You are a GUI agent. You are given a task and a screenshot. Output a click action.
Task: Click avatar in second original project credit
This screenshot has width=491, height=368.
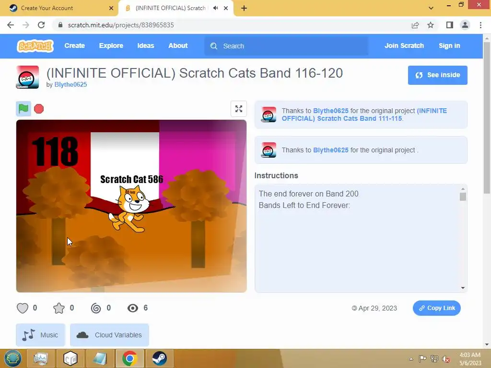(269, 150)
